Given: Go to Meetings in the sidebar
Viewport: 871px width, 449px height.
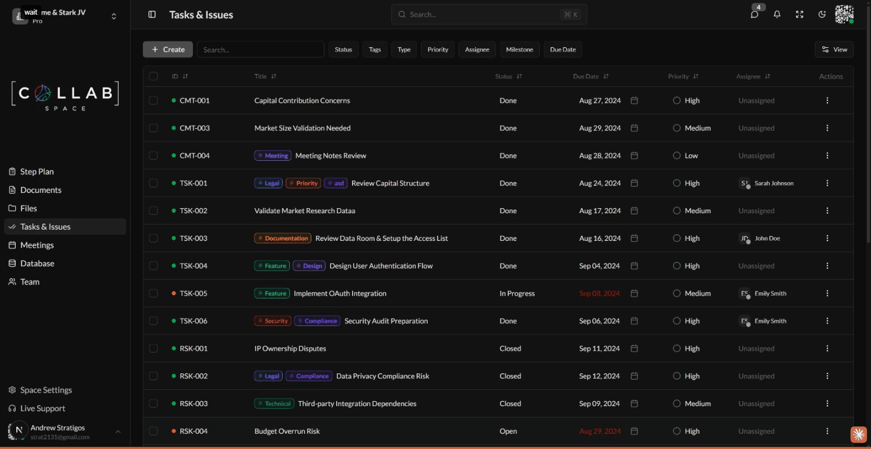Looking at the screenshot, I should (37, 245).
